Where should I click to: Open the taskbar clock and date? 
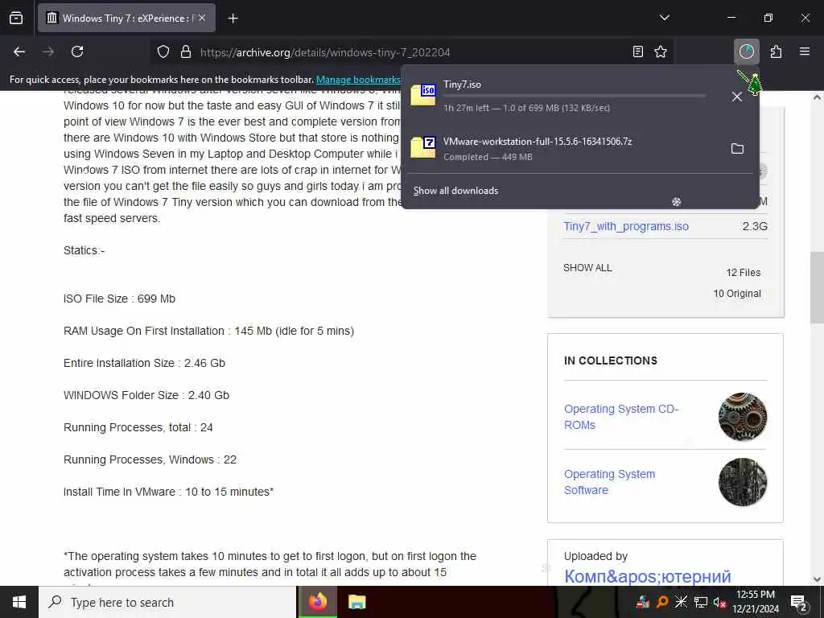click(756, 602)
